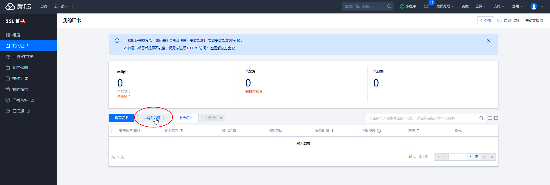Filter the 状态 column

418,131
